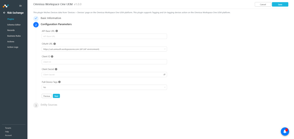294x139 pixels.
Task: Click the API Base URL info icon
Action: click(x=57, y=31)
